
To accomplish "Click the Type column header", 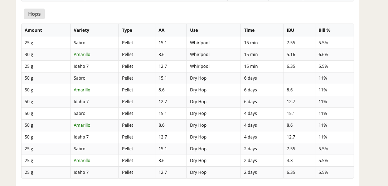I will [127, 30].
